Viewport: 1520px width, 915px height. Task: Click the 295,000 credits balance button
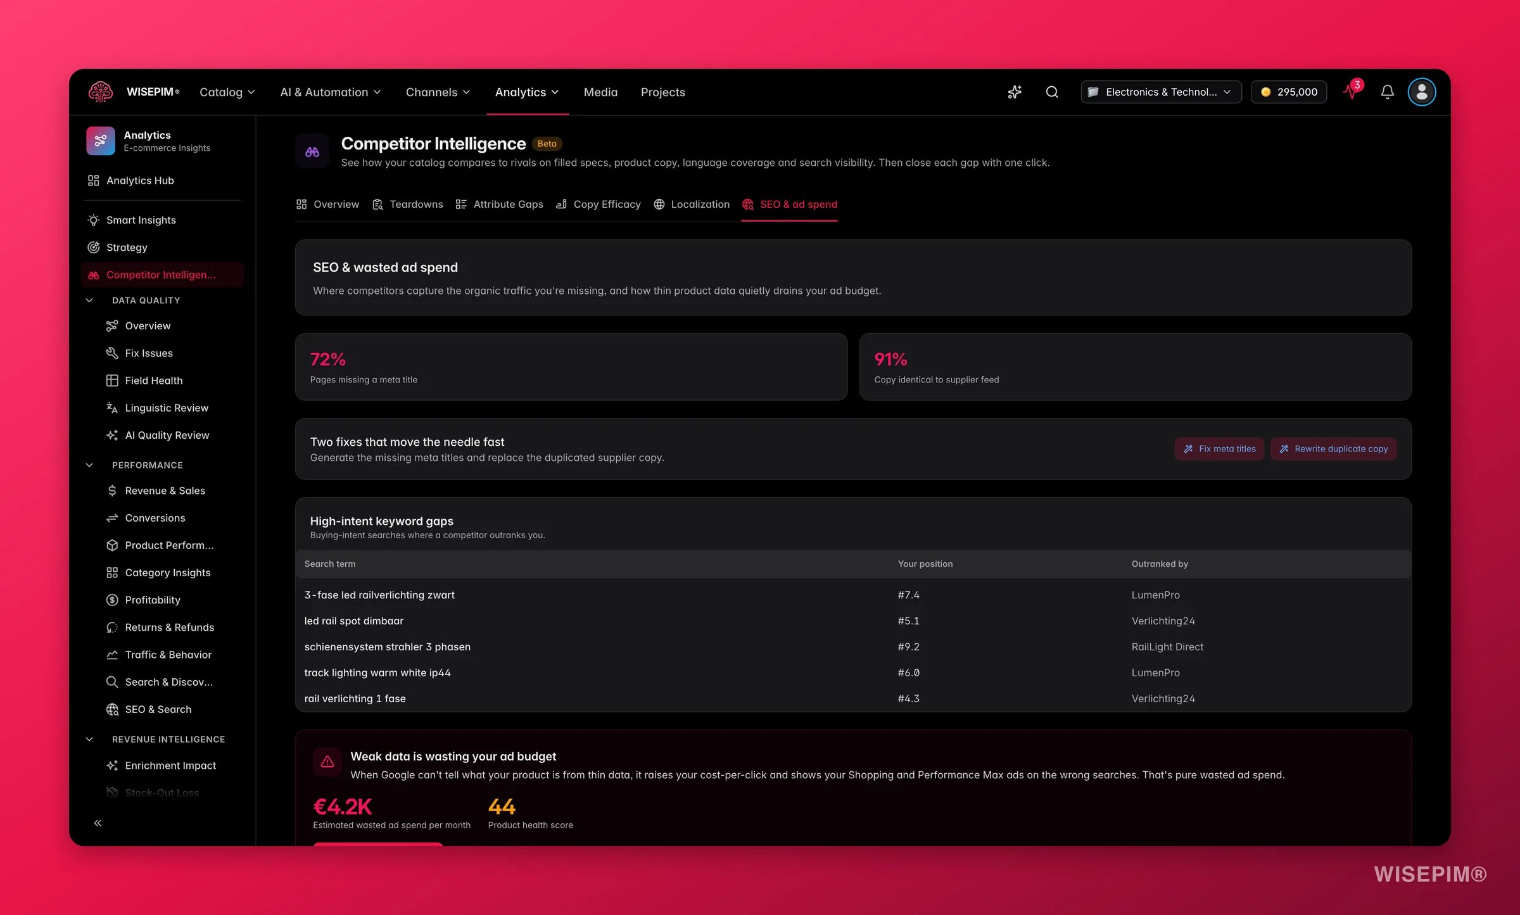point(1289,92)
